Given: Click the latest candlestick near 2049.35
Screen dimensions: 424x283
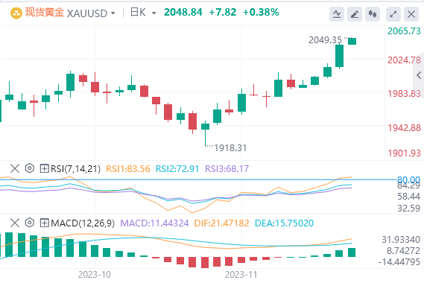Looking at the screenshot, I should point(352,42).
